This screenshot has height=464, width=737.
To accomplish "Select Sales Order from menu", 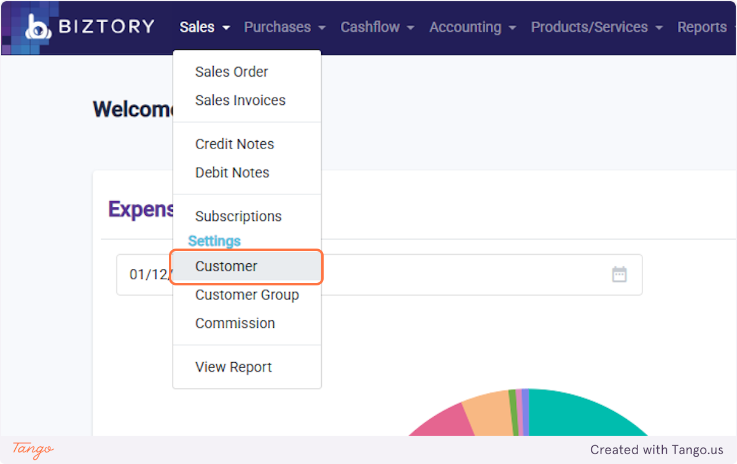I will 247,72.
